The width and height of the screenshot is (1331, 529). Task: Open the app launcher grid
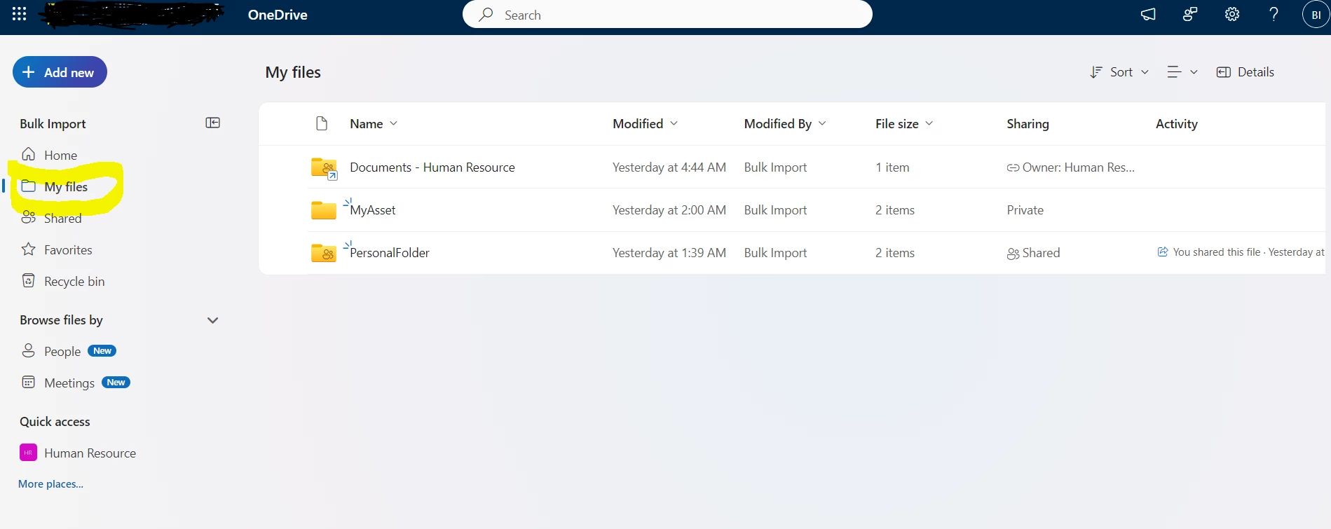coord(20,14)
